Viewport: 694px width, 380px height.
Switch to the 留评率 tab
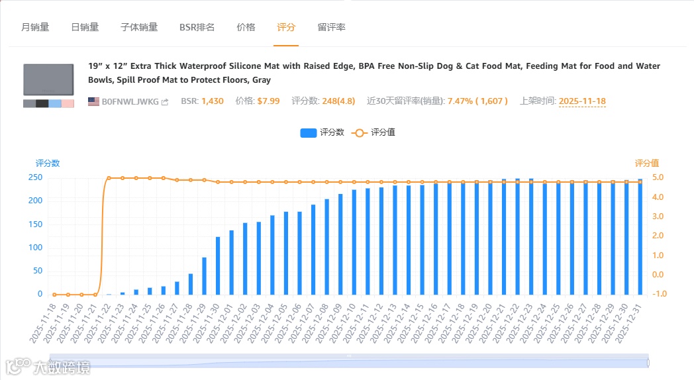(x=331, y=27)
